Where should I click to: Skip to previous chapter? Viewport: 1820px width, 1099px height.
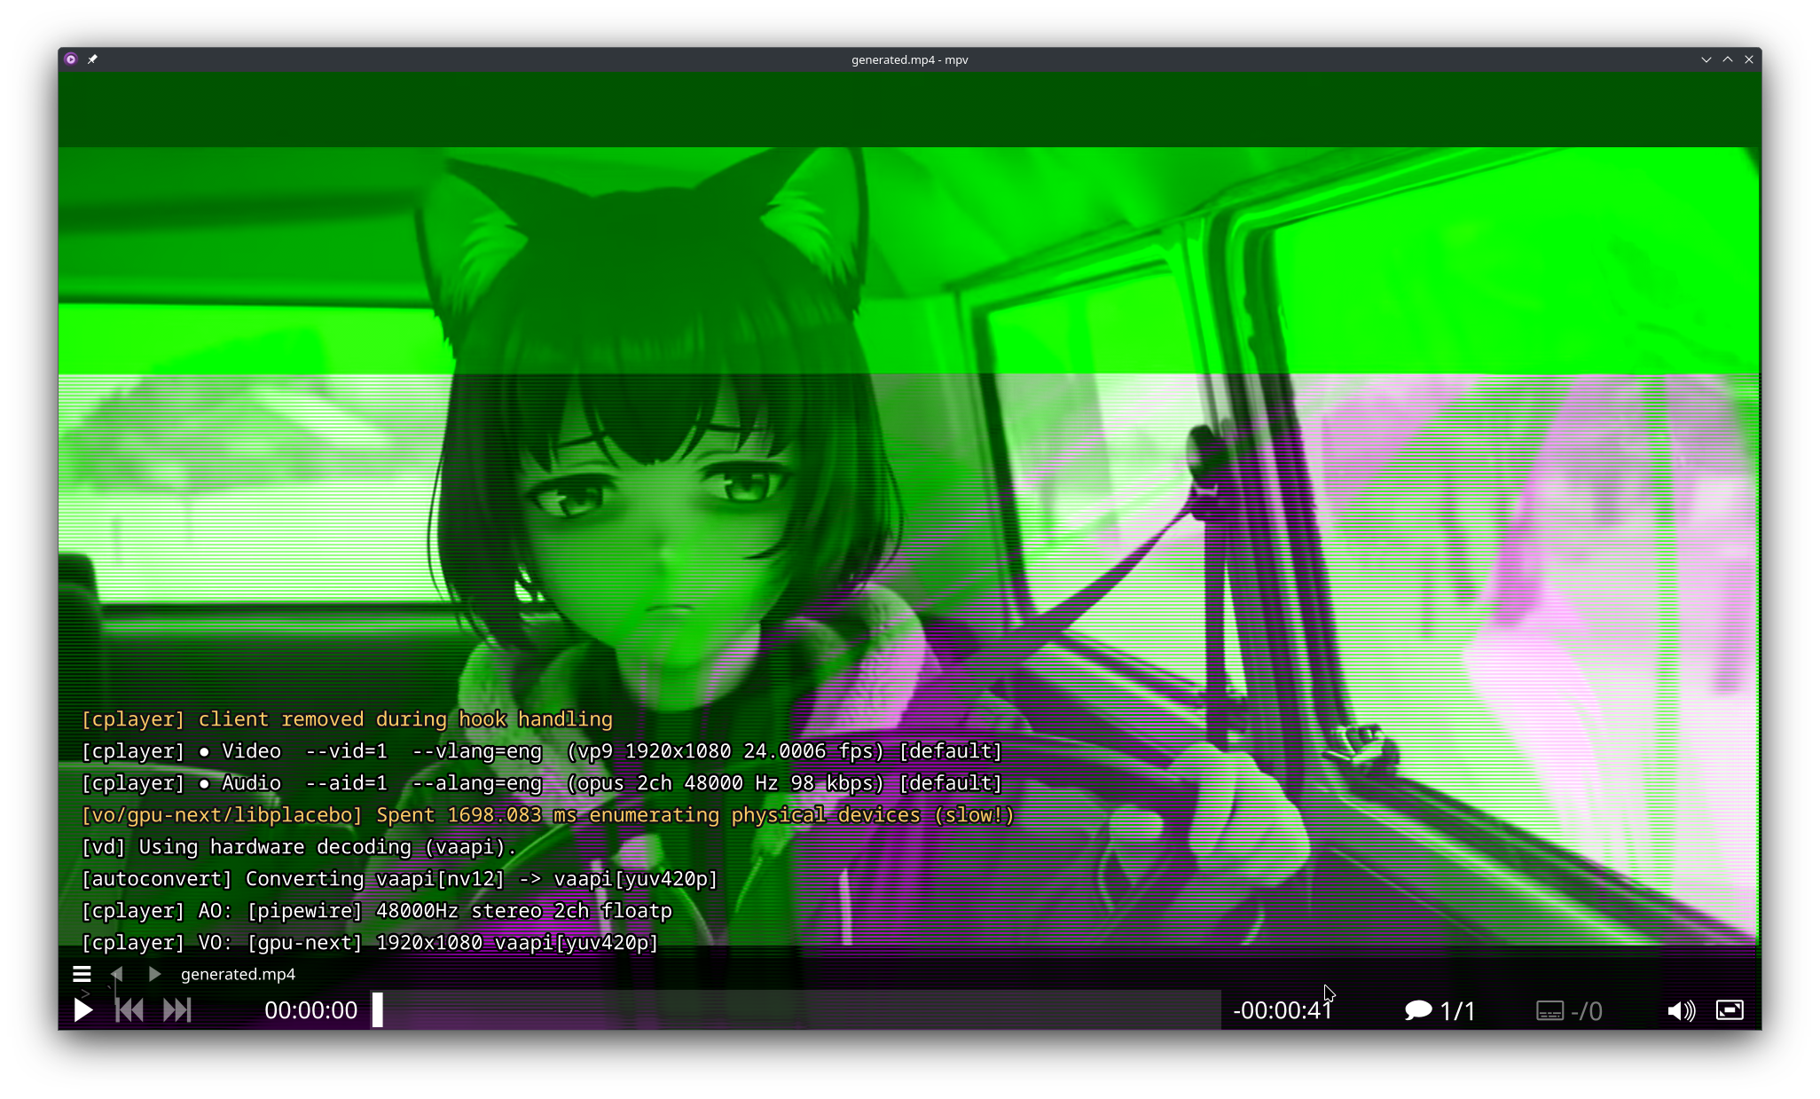coord(129,1010)
